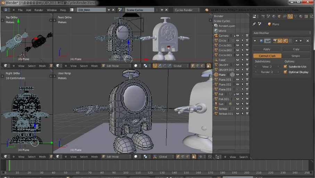Open the Cycles Render engine dropdown
The height and width of the screenshot is (178, 315).
186,10
